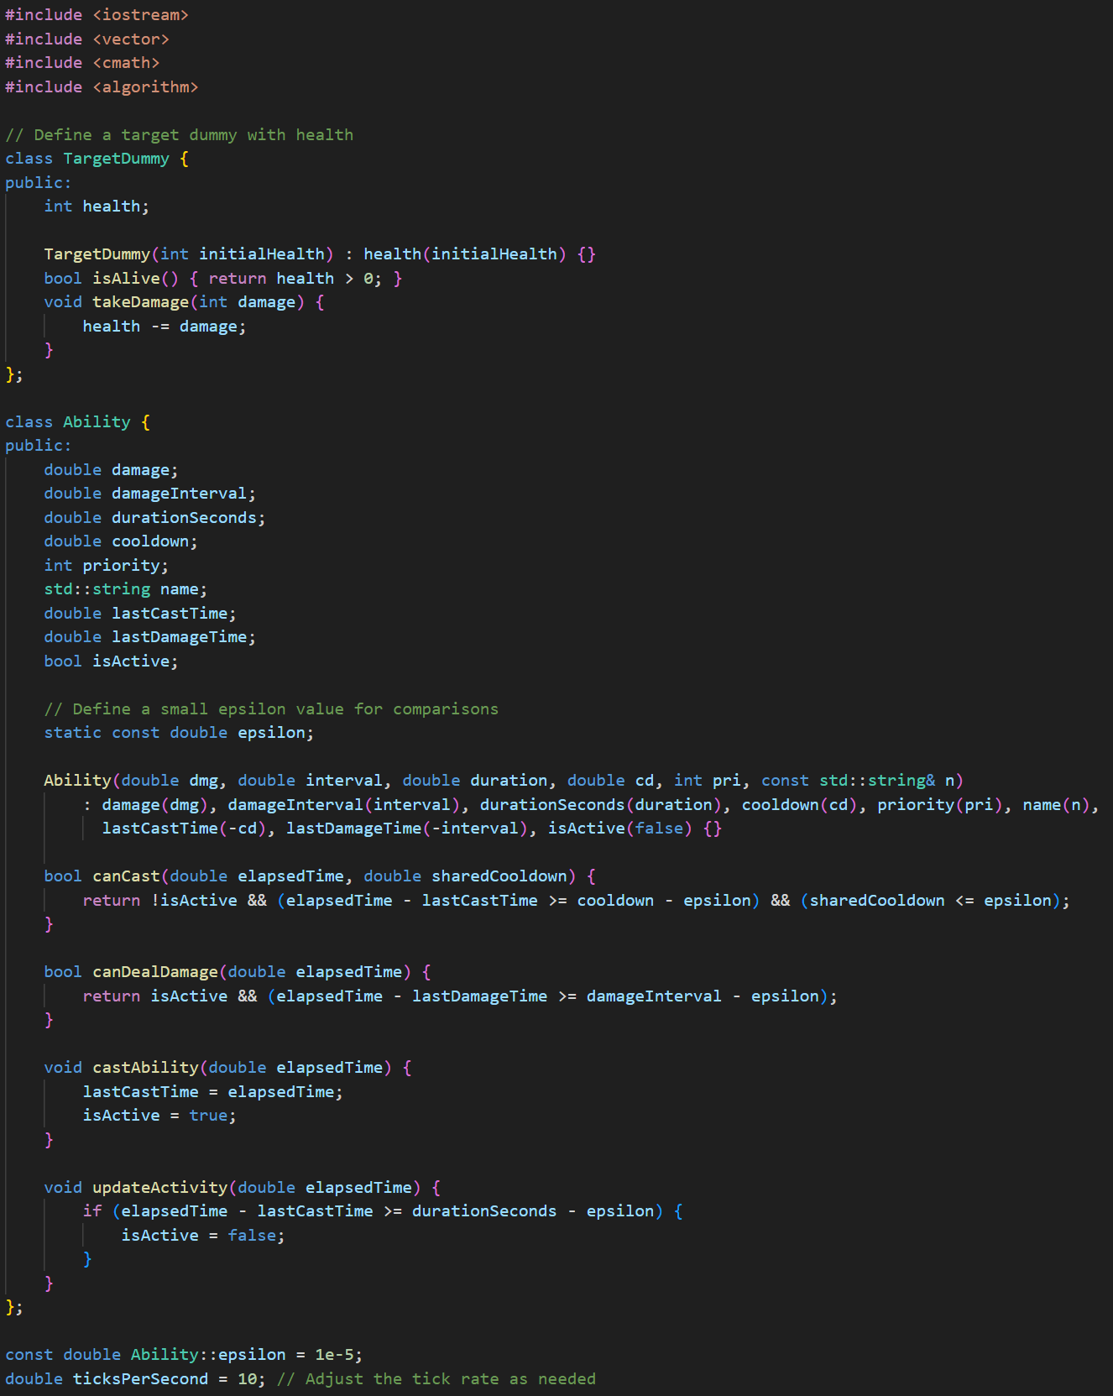The height and width of the screenshot is (1396, 1113).
Task: Click the #include <iostream> line
Action: (97, 15)
